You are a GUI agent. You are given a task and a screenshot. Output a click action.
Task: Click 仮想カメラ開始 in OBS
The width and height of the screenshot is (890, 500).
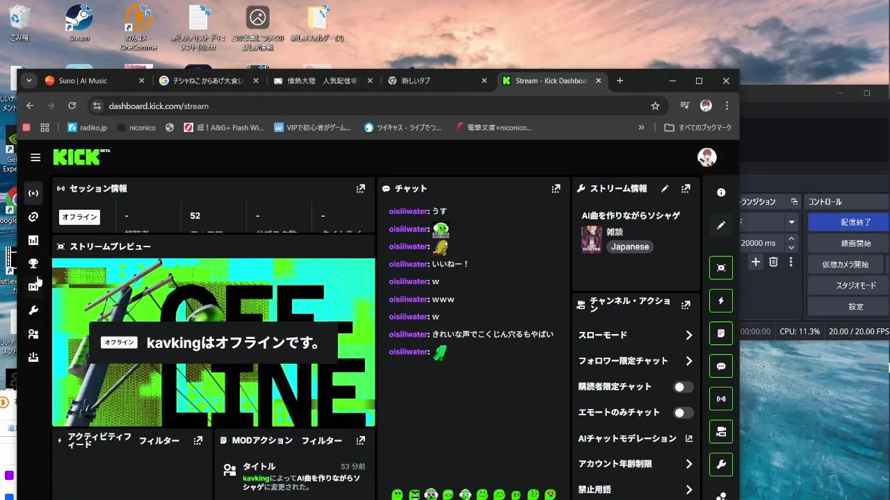pos(845,264)
